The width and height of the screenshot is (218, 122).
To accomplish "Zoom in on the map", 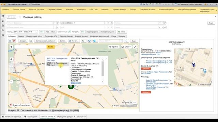I will click(11, 59).
